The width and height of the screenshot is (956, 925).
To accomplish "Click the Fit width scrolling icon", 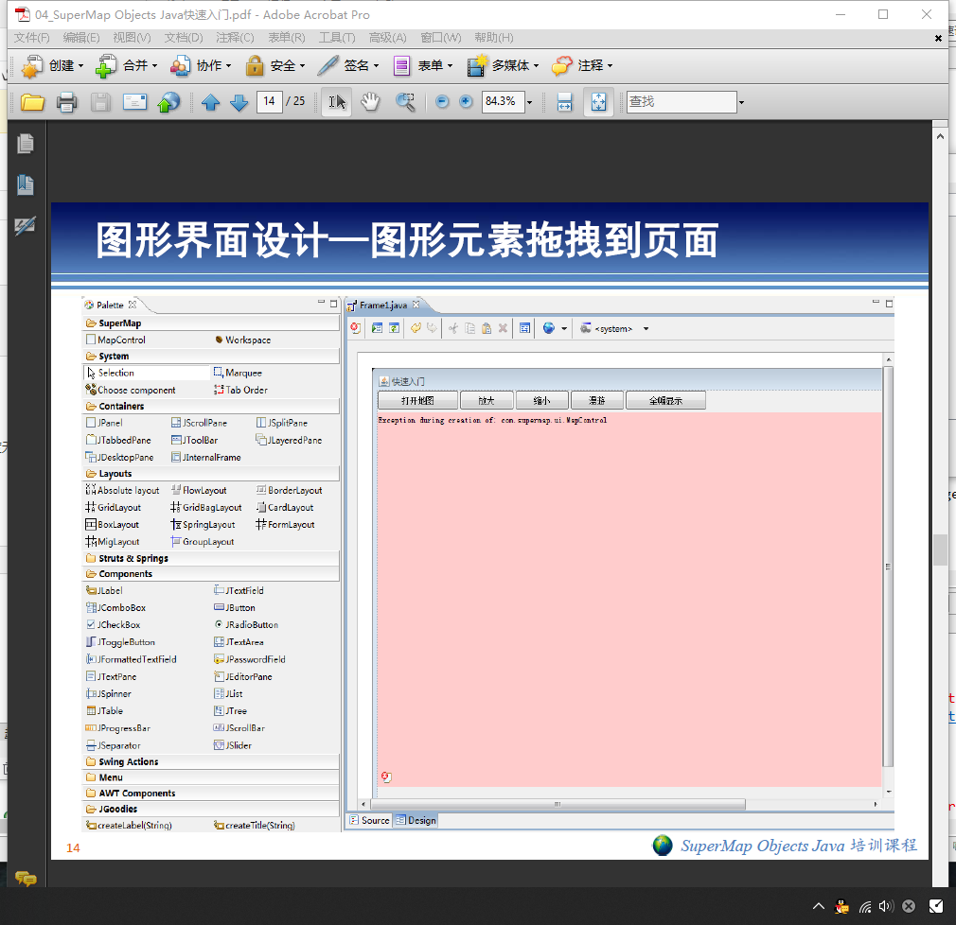I will [x=564, y=102].
